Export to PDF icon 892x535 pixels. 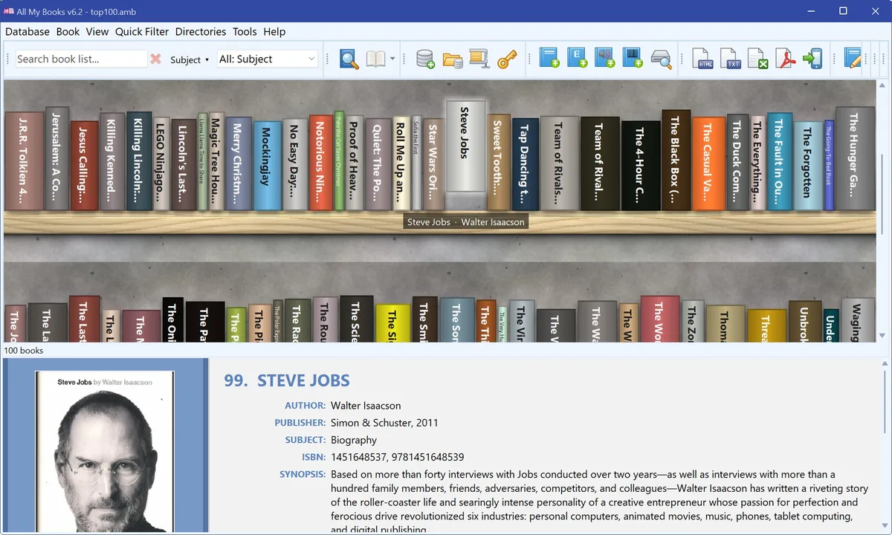[x=786, y=59]
